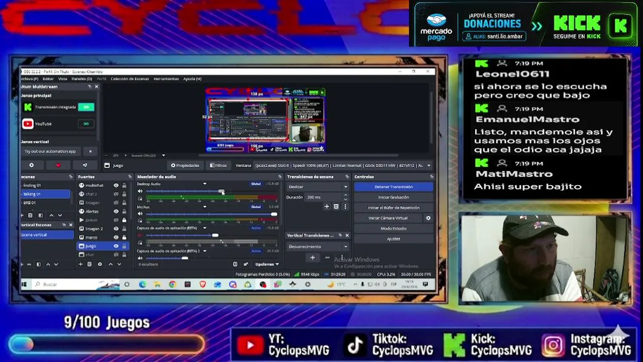Image resolution: width=643 pixels, height=362 pixels.
Task: Move selected source up in Fuentes
Action: pyautogui.click(x=111, y=264)
